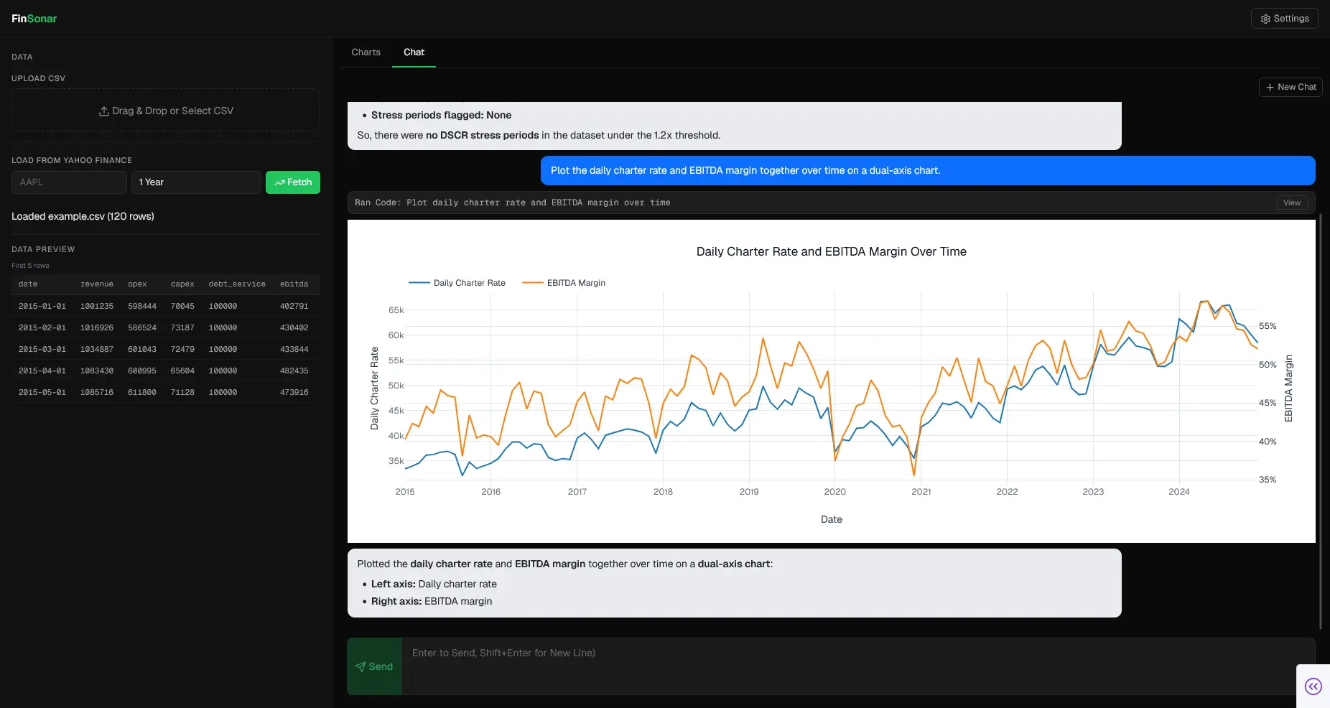
Task: Click the Drag & Drop or Select CSV area
Action: 166,111
